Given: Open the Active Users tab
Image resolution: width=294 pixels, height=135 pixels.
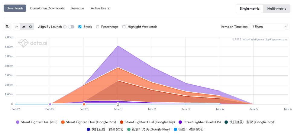Looking at the screenshot, I should (100, 8).
